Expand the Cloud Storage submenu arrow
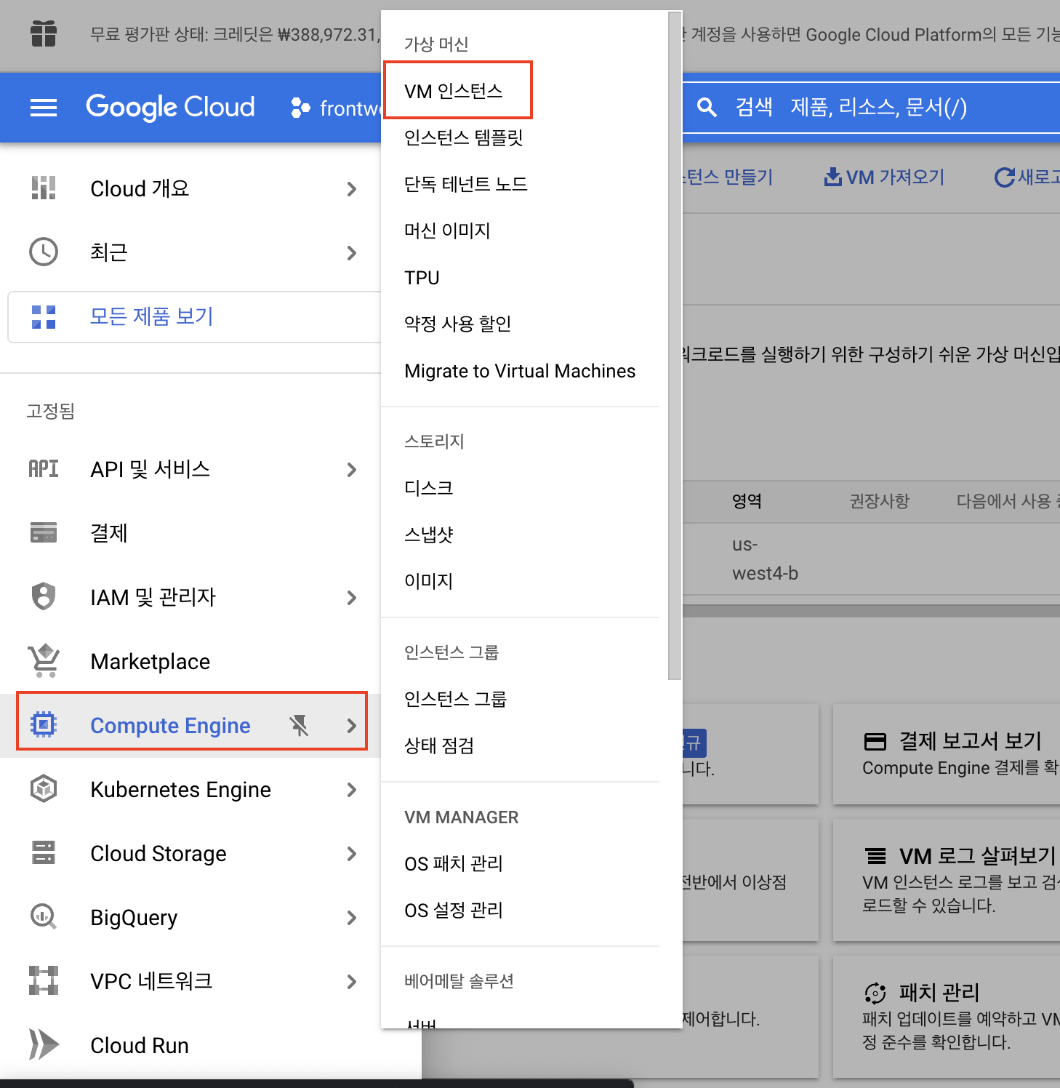The width and height of the screenshot is (1060, 1088). (x=352, y=854)
